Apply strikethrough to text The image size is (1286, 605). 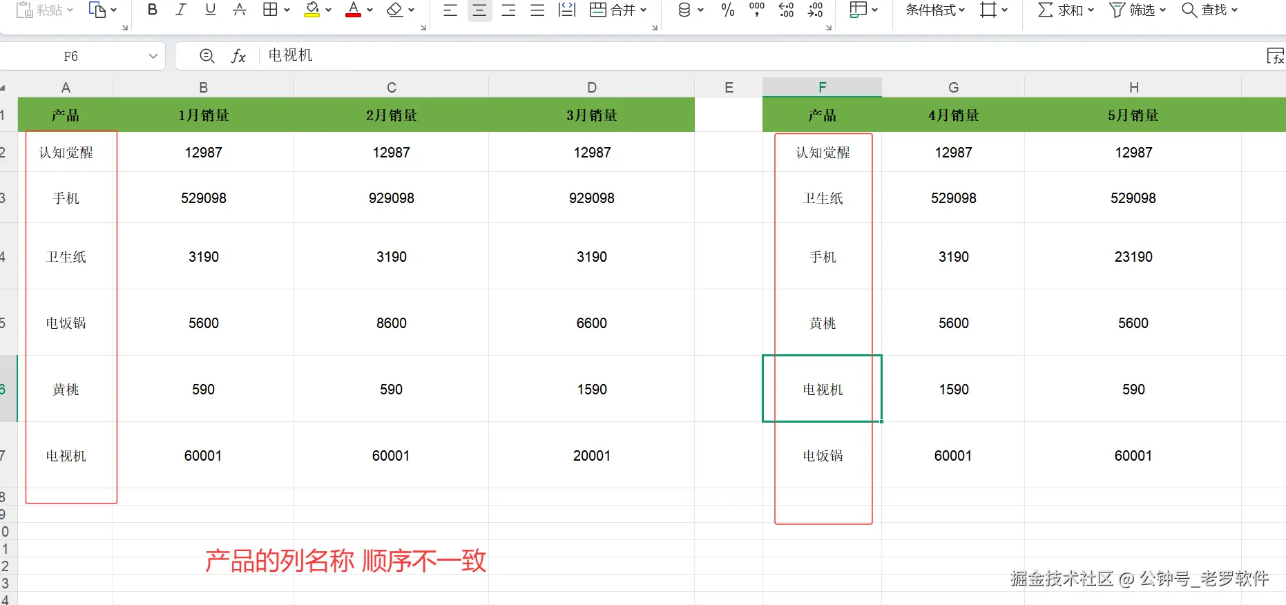pyautogui.click(x=240, y=10)
